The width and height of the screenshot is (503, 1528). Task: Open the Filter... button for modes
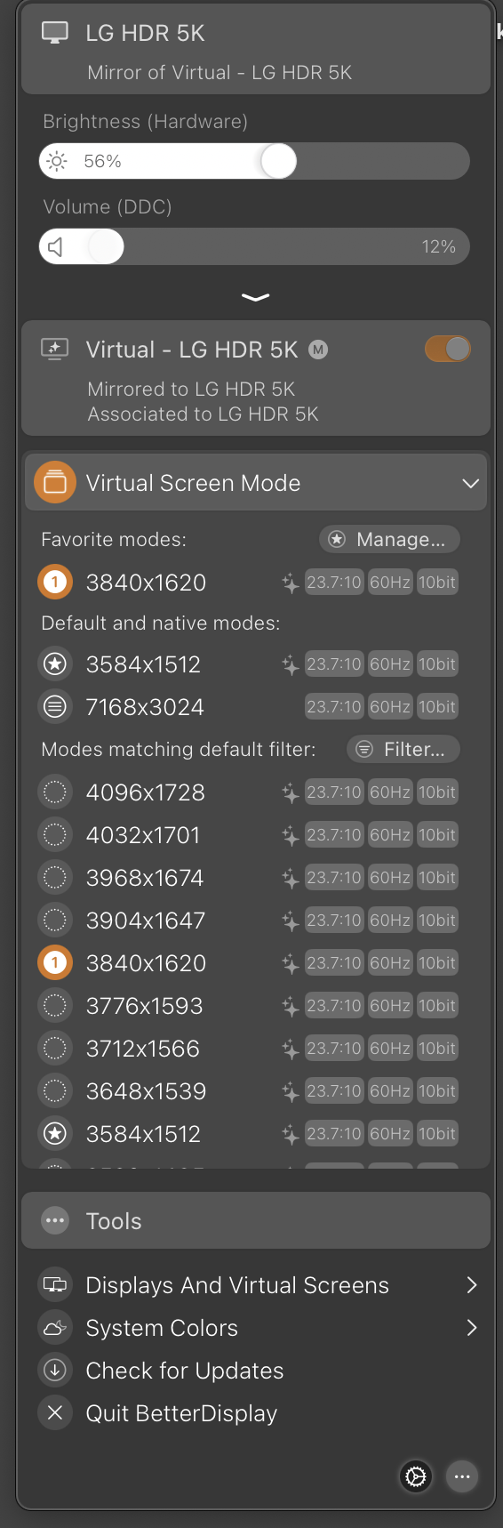(403, 750)
